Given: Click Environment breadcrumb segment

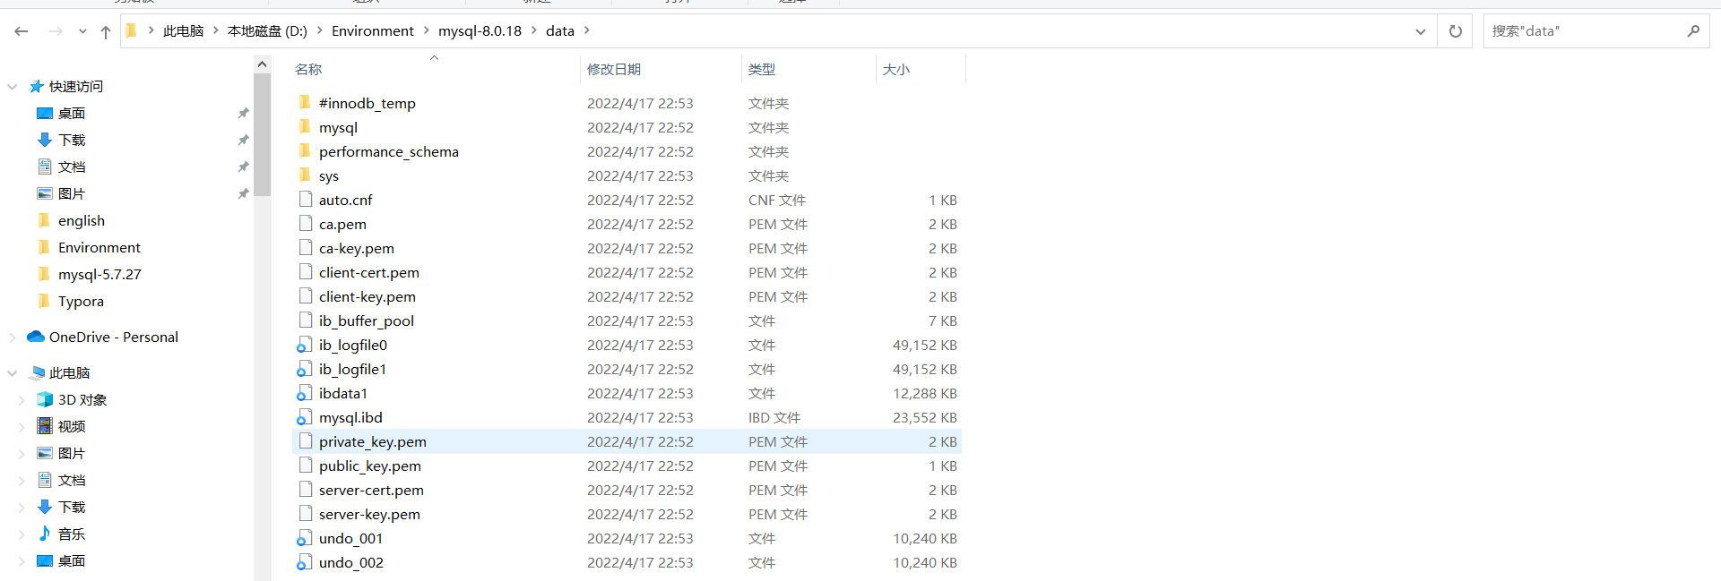Looking at the screenshot, I should click(373, 31).
